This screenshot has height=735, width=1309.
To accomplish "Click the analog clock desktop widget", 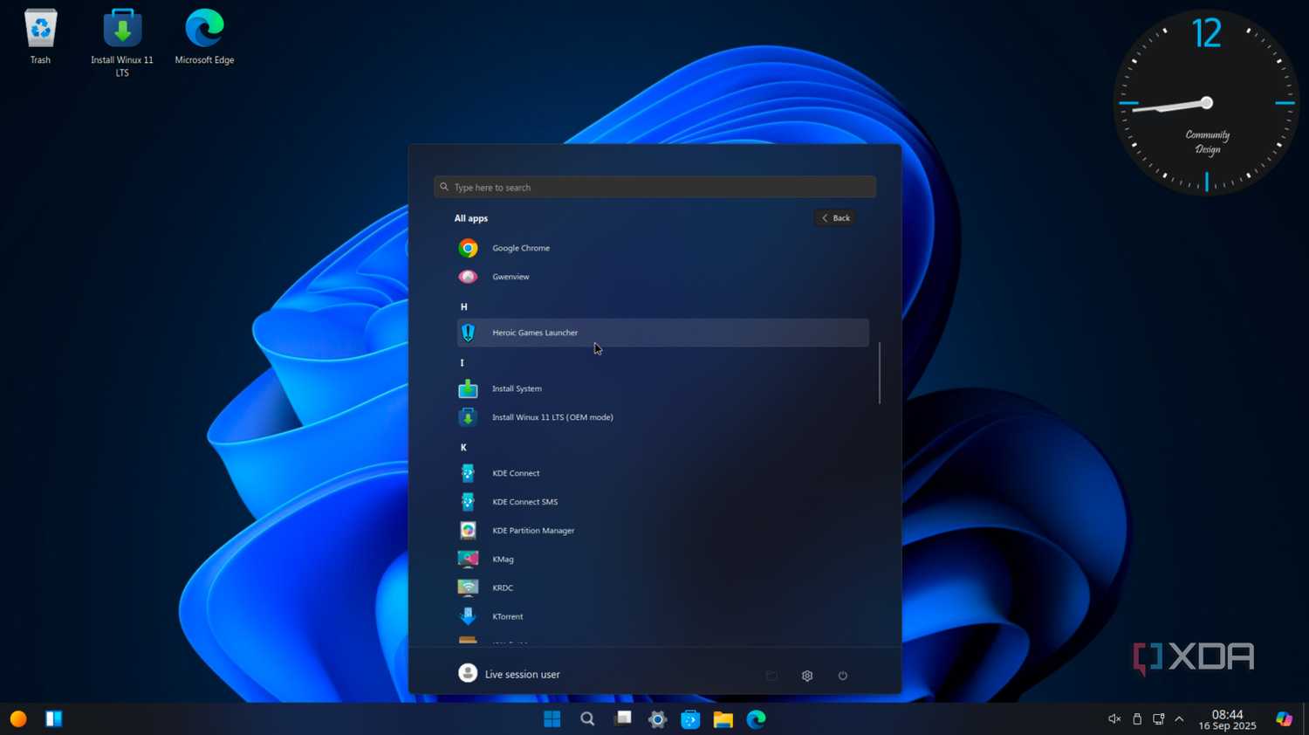I will pyautogui.click(x=1206, y=103).
